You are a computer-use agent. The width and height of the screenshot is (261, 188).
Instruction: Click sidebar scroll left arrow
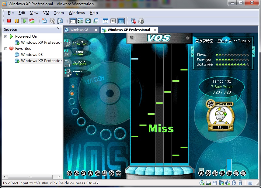coord(5,177)
